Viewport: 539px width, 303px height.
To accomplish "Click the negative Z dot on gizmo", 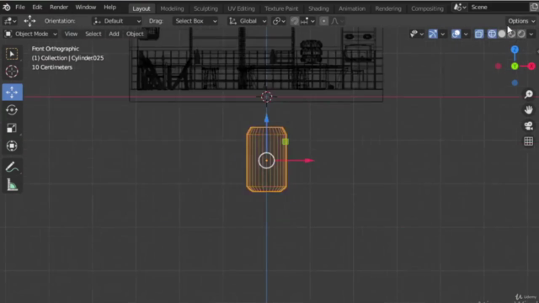I will coord(515,82).
